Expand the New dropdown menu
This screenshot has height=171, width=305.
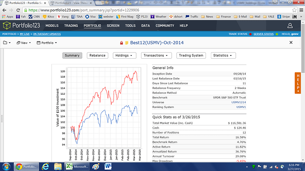click(23, 43)
